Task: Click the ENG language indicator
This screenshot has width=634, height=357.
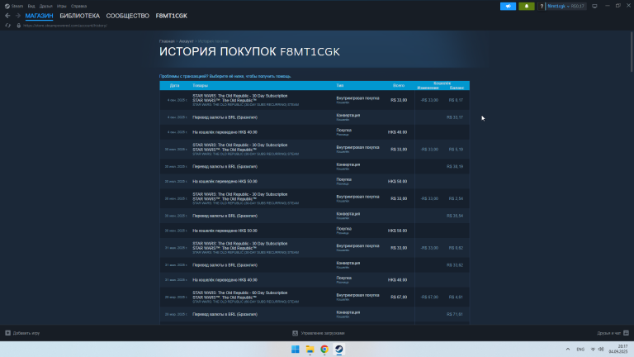Action: (x=580, y=350)
